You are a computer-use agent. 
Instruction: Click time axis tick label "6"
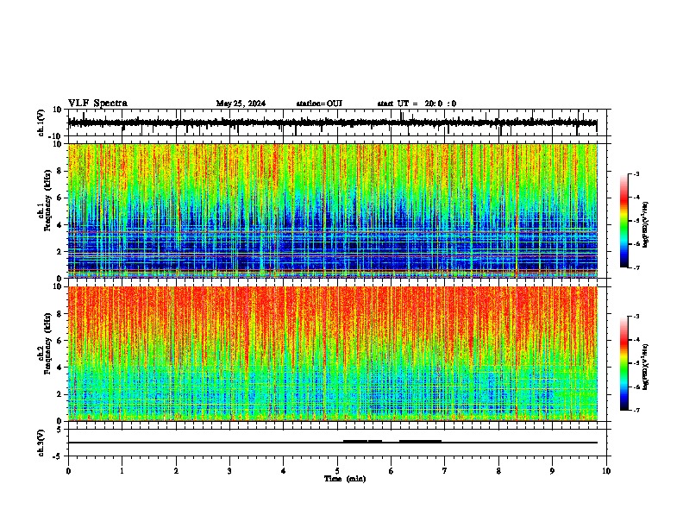point(392,471)
